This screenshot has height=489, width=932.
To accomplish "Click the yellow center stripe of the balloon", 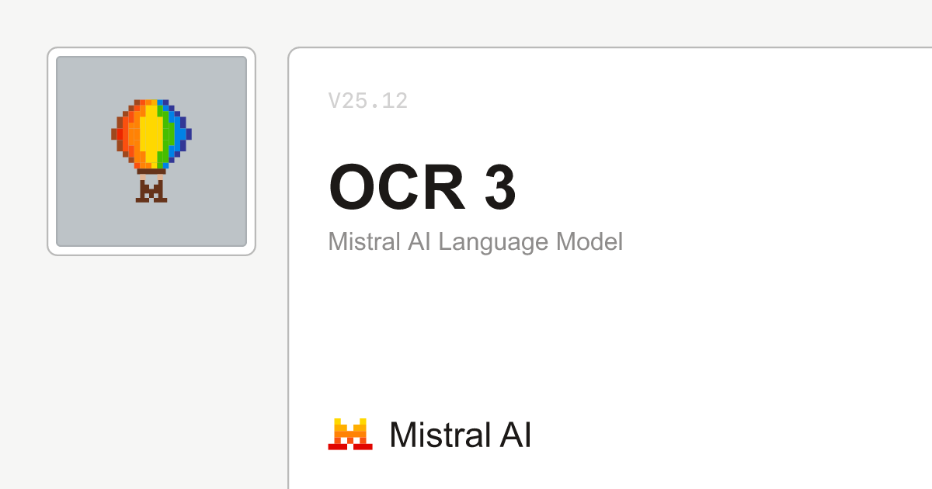I will pos(151,132).
